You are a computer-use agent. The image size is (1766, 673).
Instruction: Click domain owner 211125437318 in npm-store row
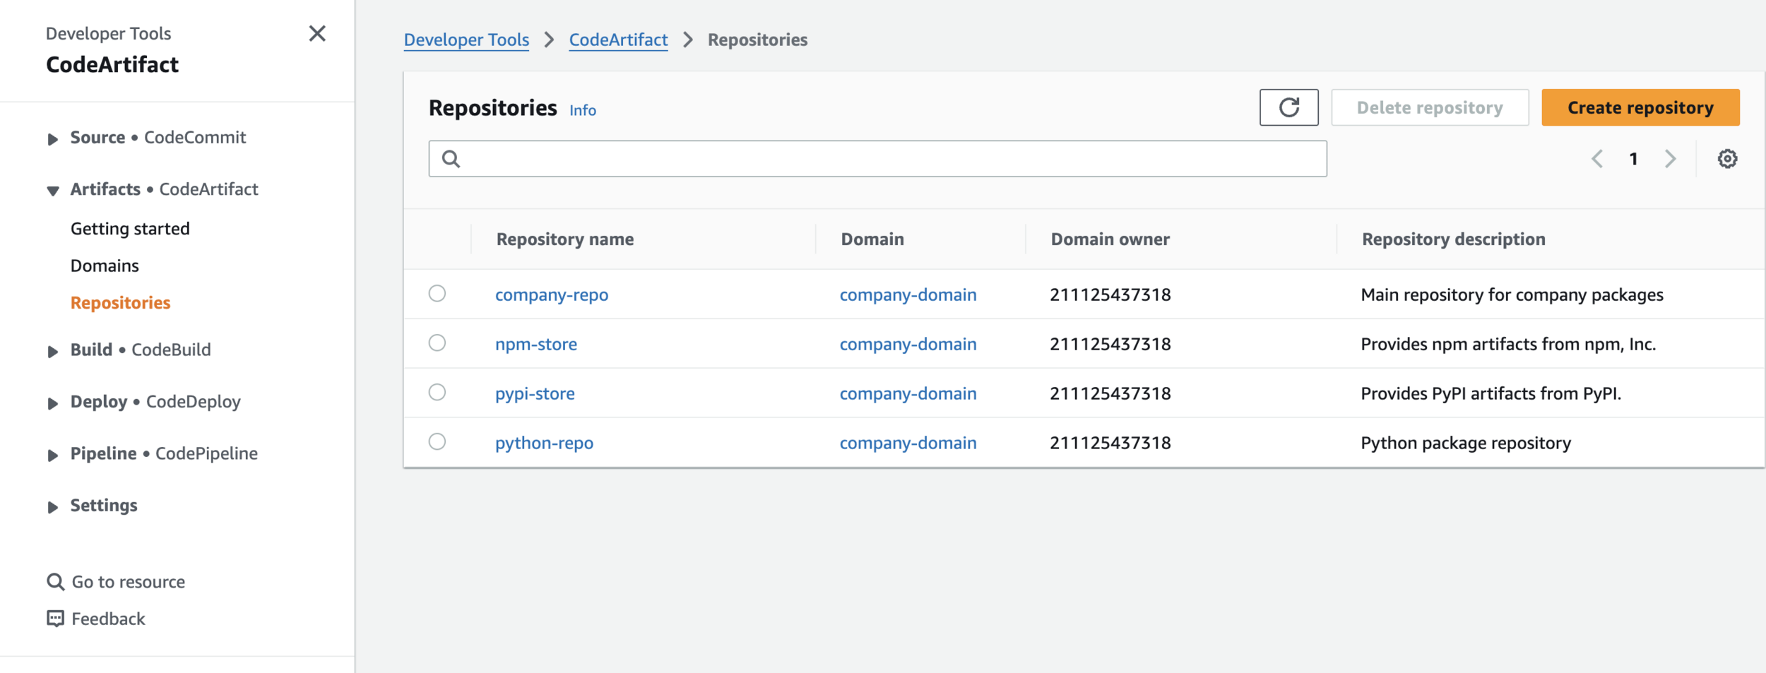click(x=1110, y=344)
